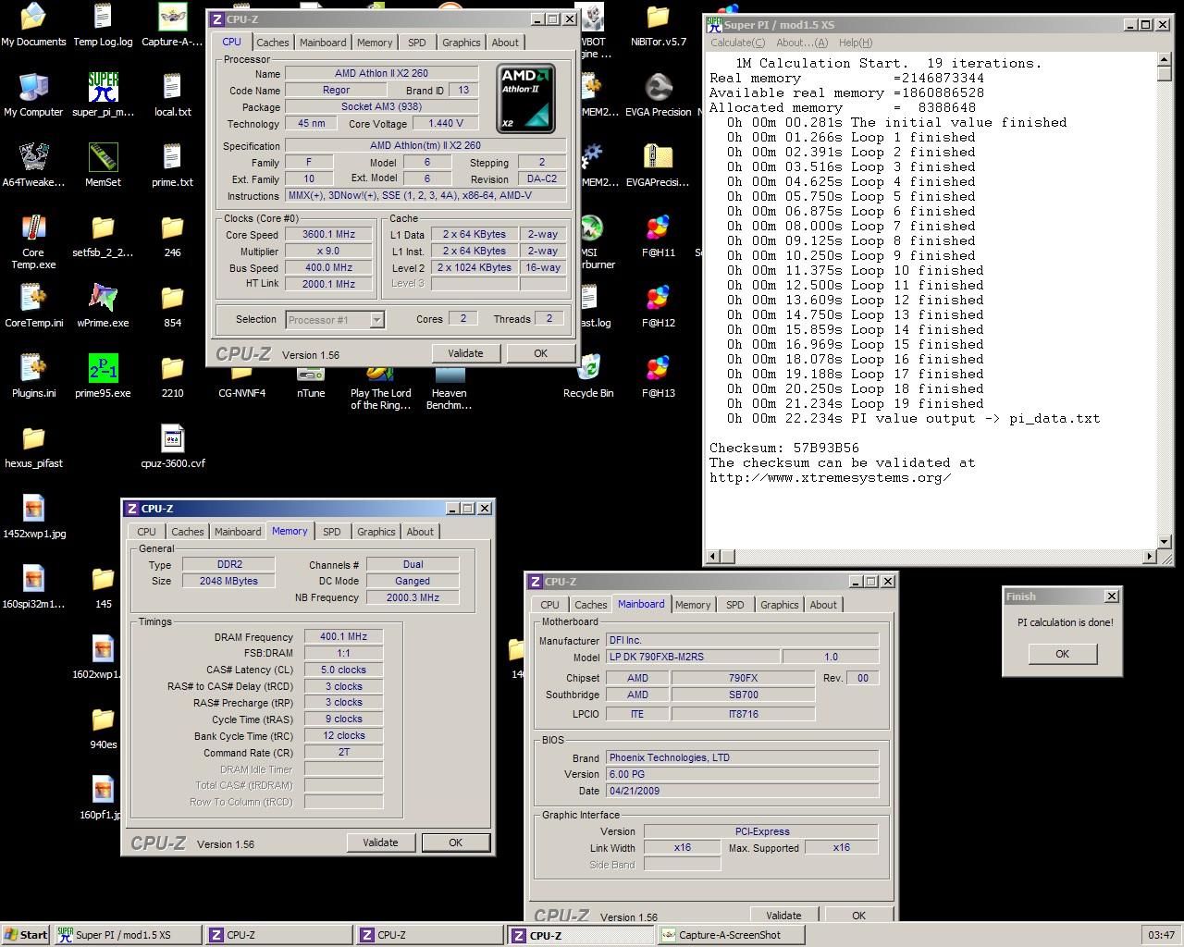Open Mainboard tab in top CPU-Z window
The height and width of the screenshot is (947, 1184).
(x=323, y=43)
